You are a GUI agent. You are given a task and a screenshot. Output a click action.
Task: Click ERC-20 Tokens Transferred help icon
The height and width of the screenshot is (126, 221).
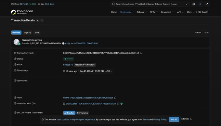pos(15,113)
